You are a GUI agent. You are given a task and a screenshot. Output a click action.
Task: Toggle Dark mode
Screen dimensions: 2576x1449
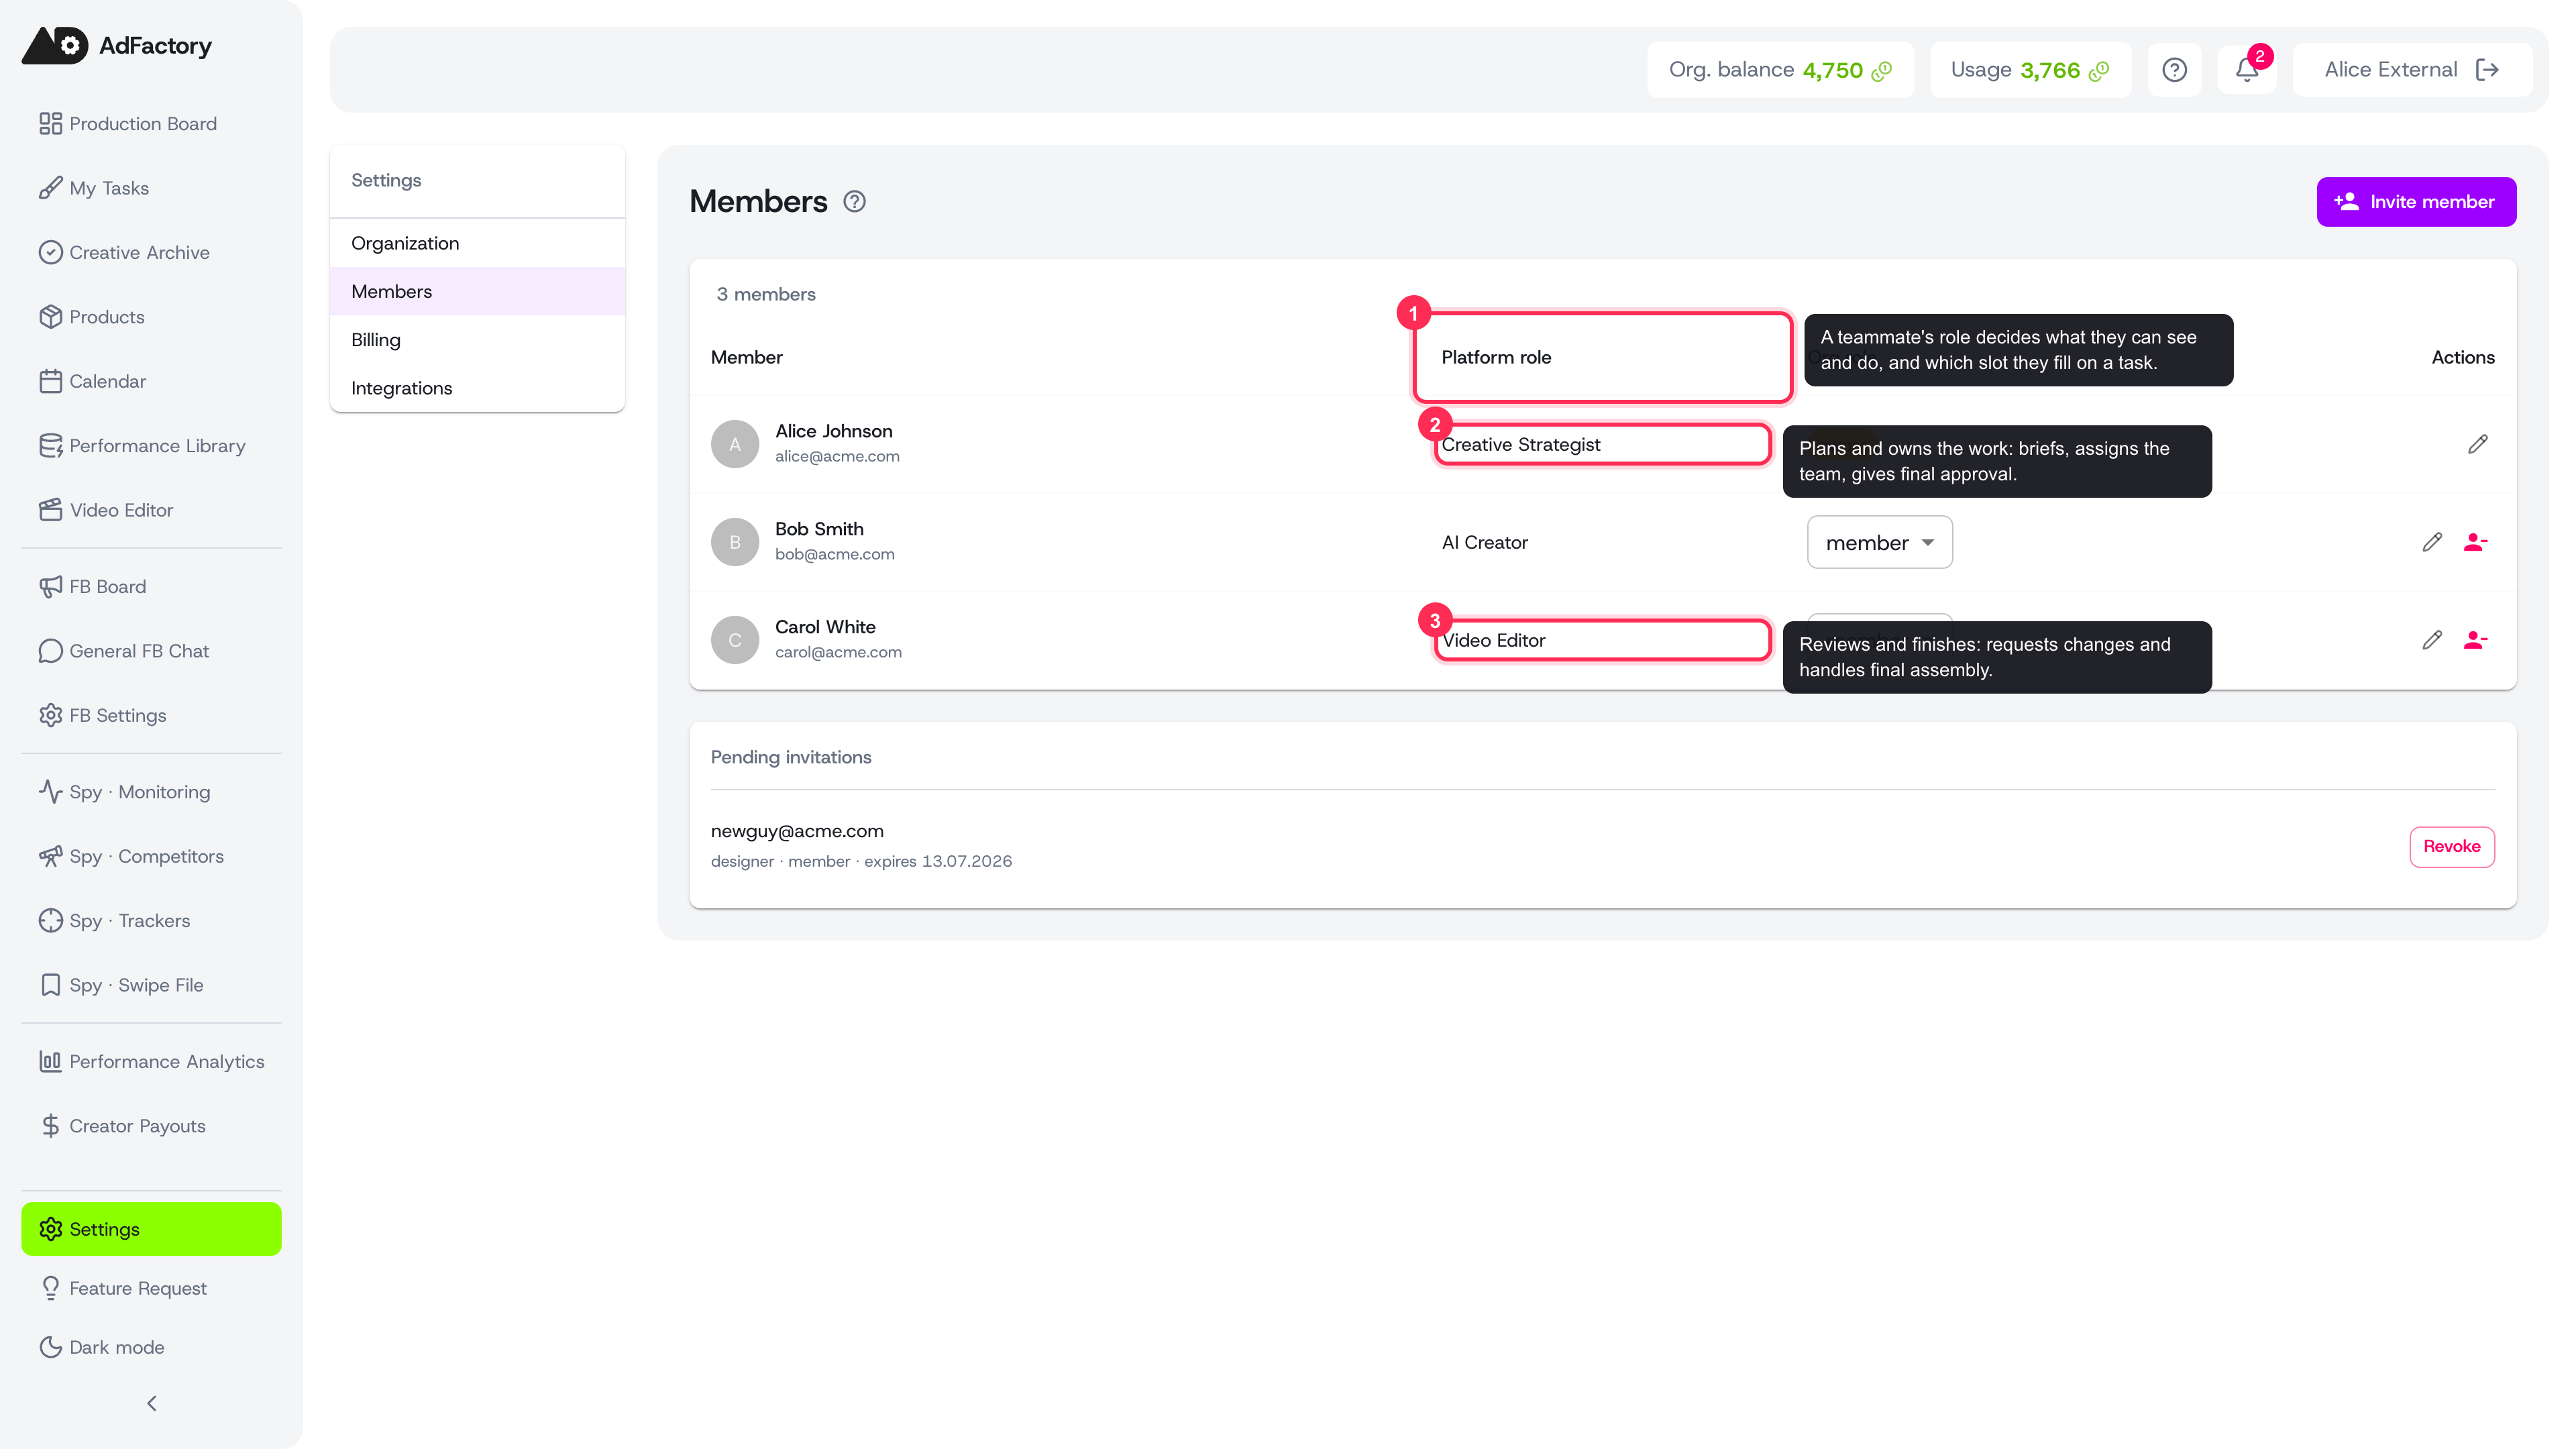pos(151,1347)
